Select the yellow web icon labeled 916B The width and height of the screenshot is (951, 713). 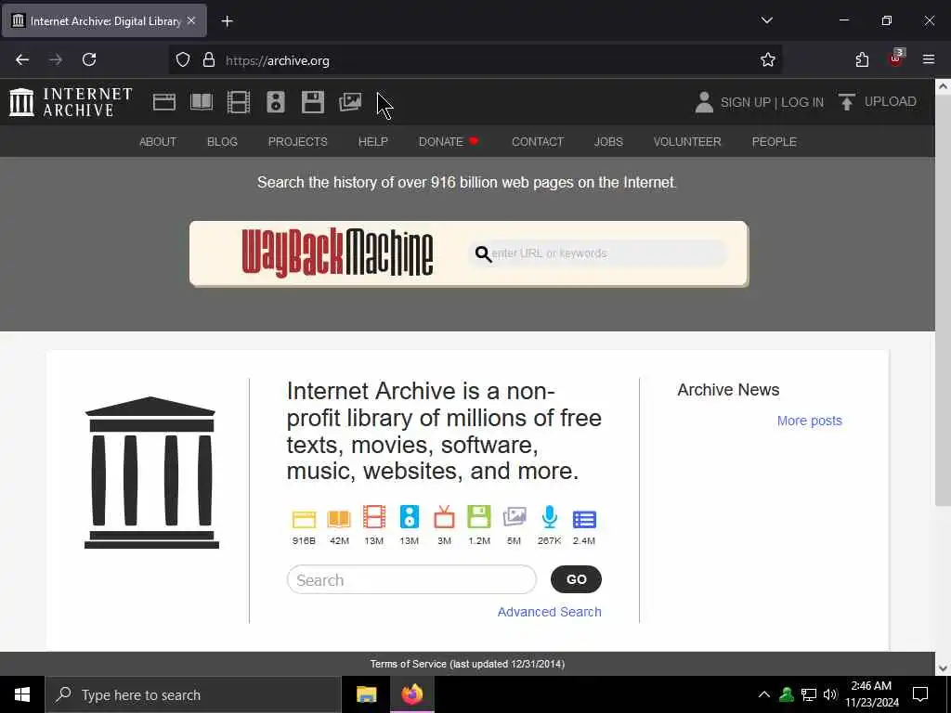(304, 519)
